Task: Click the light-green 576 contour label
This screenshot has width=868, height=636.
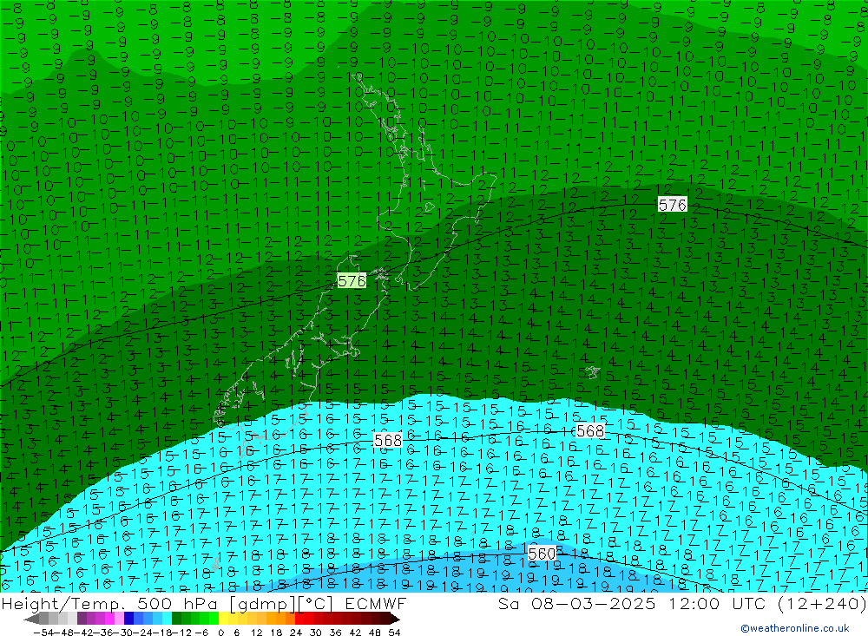Action: click(352, 281)
